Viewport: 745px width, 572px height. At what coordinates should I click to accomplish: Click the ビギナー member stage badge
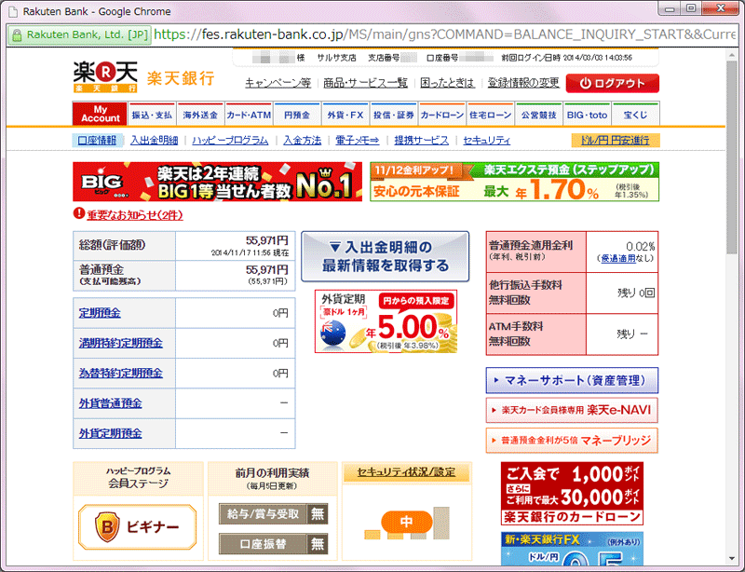(x=138, y=527)
